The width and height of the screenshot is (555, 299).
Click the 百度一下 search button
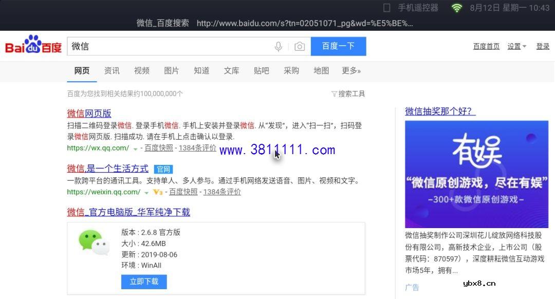point(339,46)
